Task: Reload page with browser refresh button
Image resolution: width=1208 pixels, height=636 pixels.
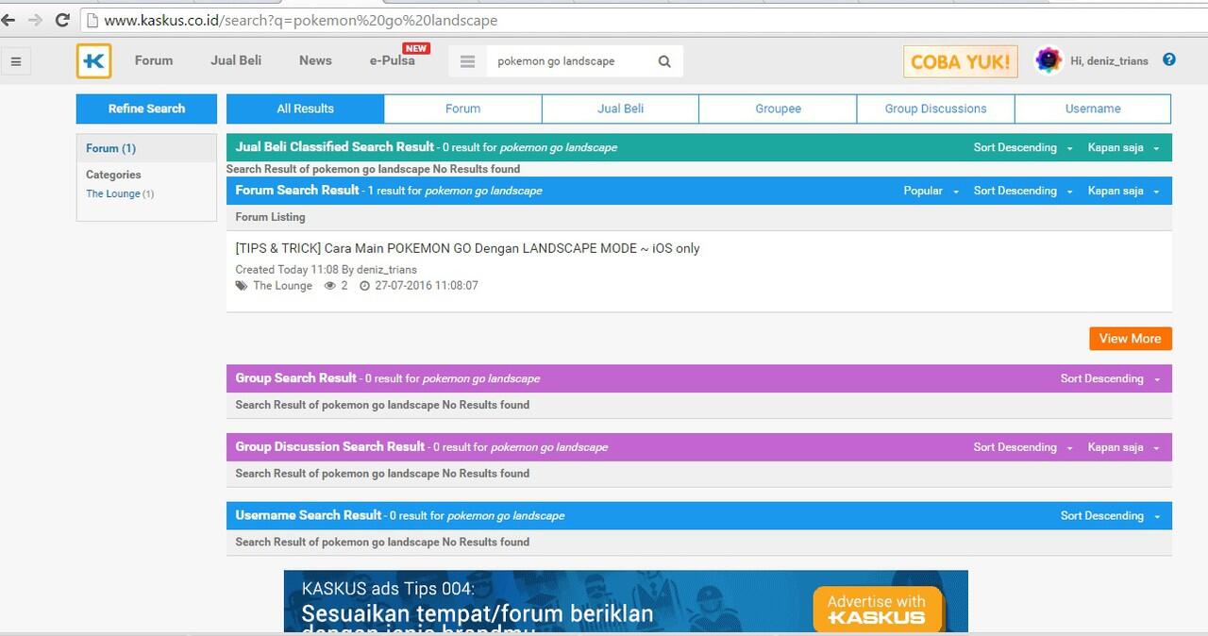Action: coord(63,20)
